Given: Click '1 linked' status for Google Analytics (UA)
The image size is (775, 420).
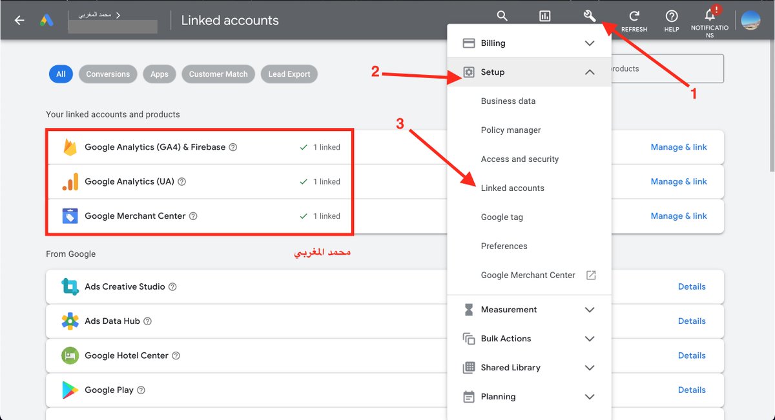Looking at the screenshot, I should pos(320,182).
